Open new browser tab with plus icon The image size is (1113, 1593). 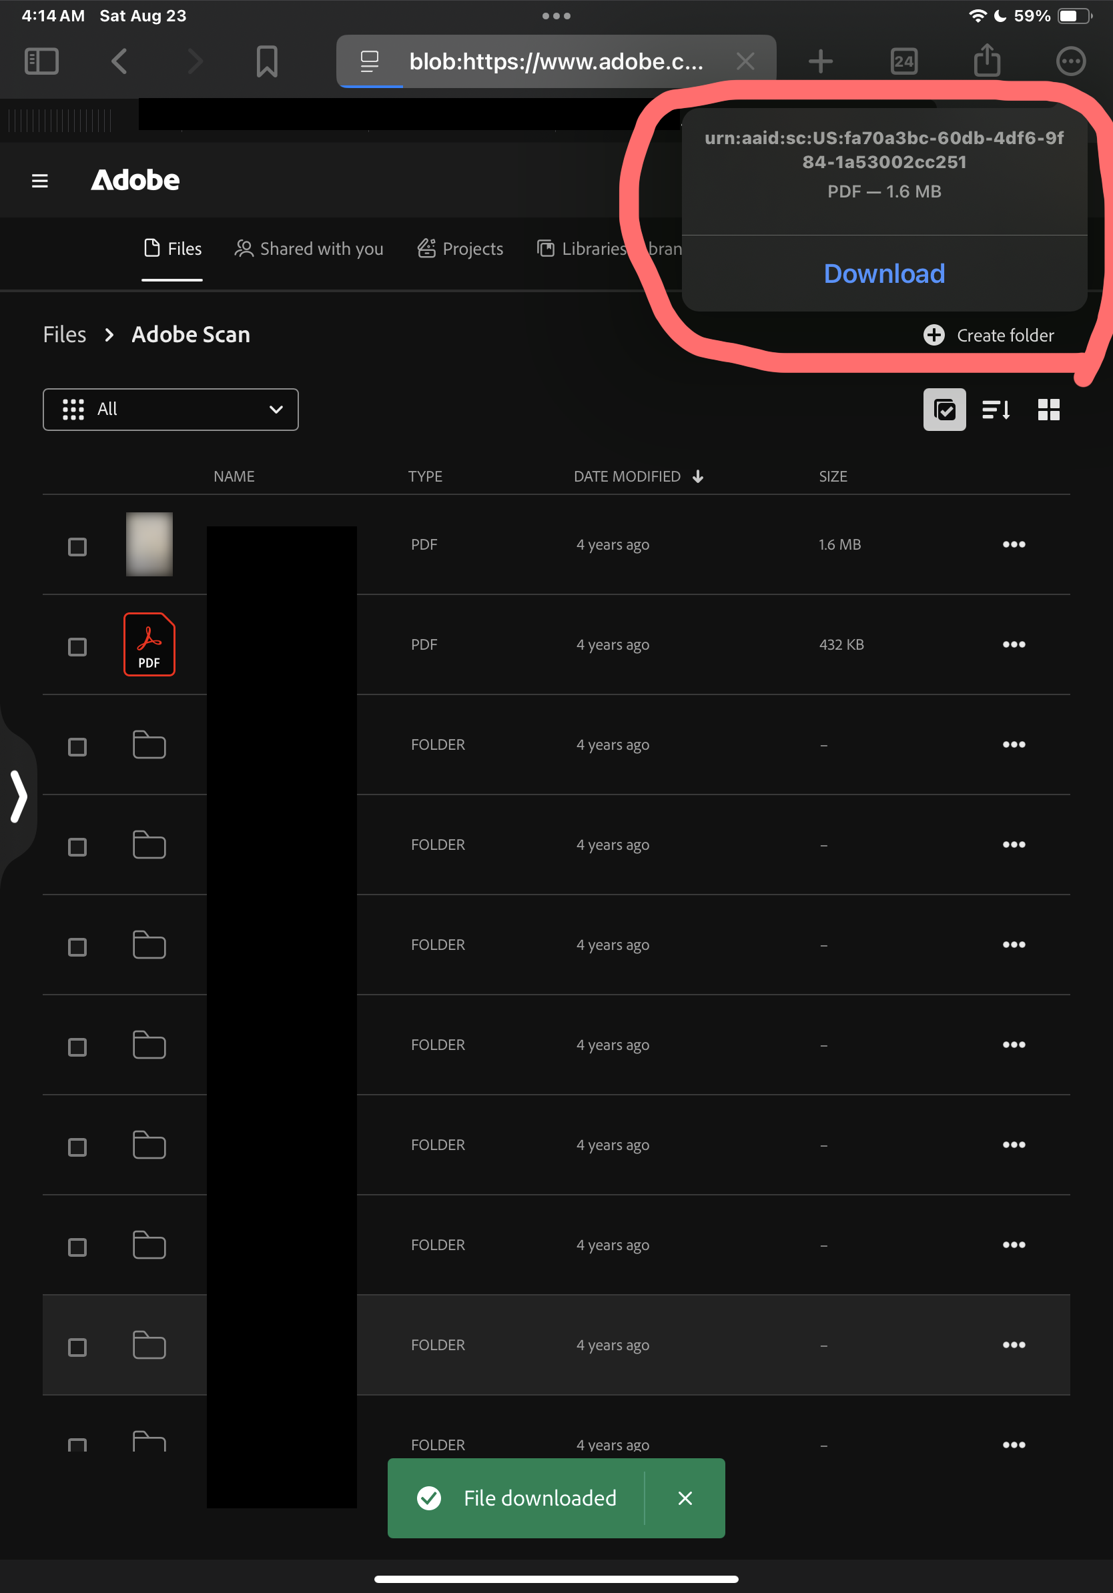[x=820, y=61]
